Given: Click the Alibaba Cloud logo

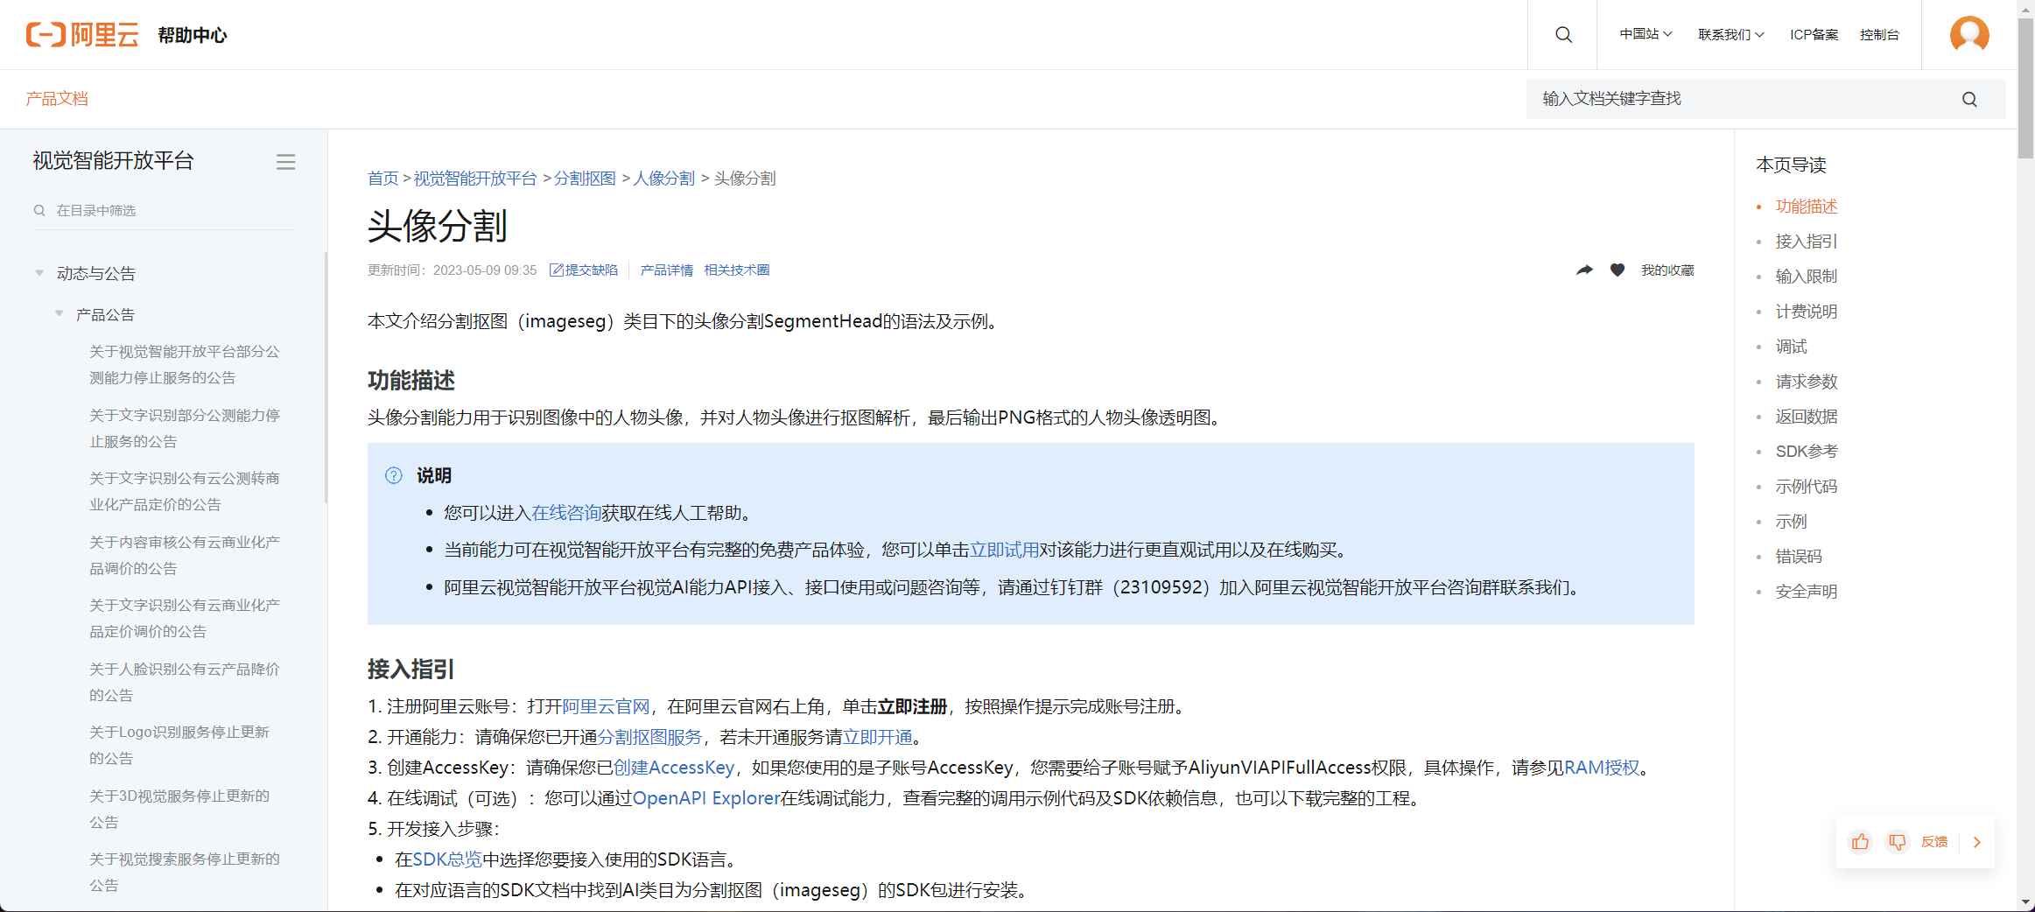Looking at the screenshot, I should click(x=82, y=35).
